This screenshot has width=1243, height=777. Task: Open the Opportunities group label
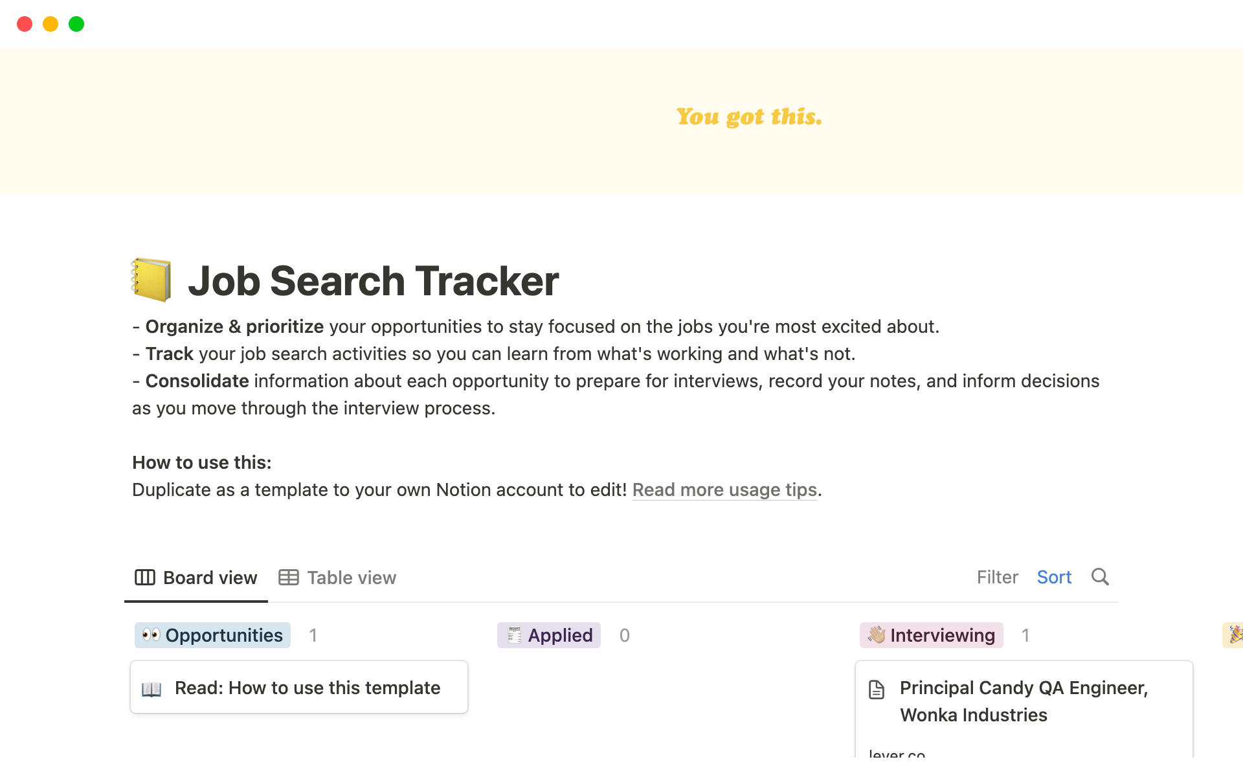pos(213,635)
